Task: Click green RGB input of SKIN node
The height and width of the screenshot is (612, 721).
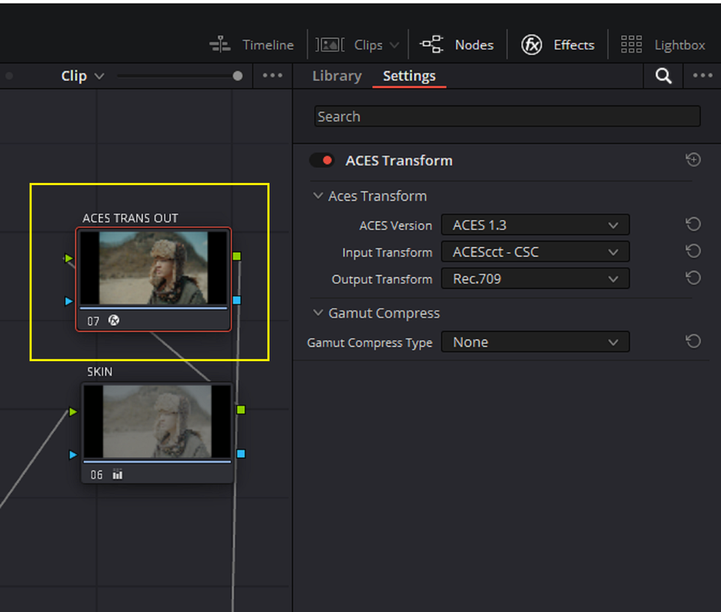Action: (73, 412)
